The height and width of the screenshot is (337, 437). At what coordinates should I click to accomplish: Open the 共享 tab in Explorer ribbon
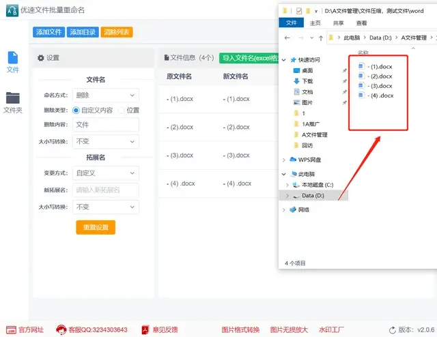(x=339, y=23)
